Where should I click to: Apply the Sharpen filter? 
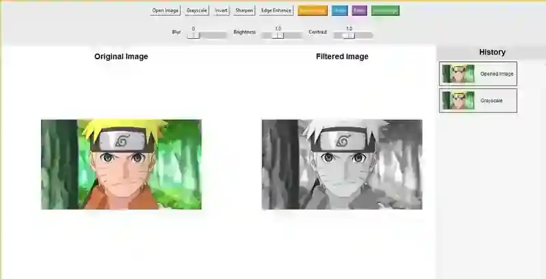tap(244, 10)
